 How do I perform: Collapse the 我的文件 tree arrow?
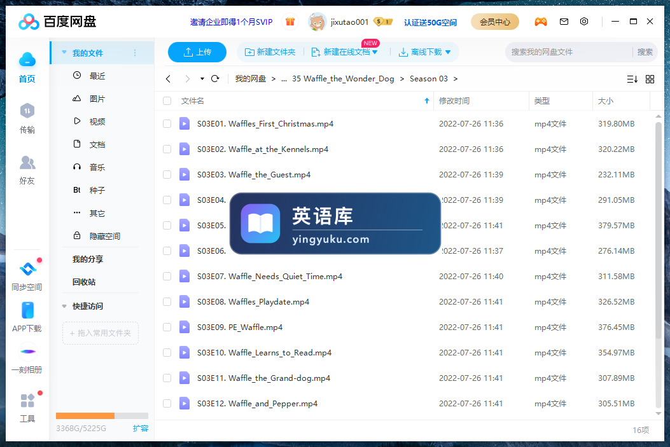click(x=64, y=53)
